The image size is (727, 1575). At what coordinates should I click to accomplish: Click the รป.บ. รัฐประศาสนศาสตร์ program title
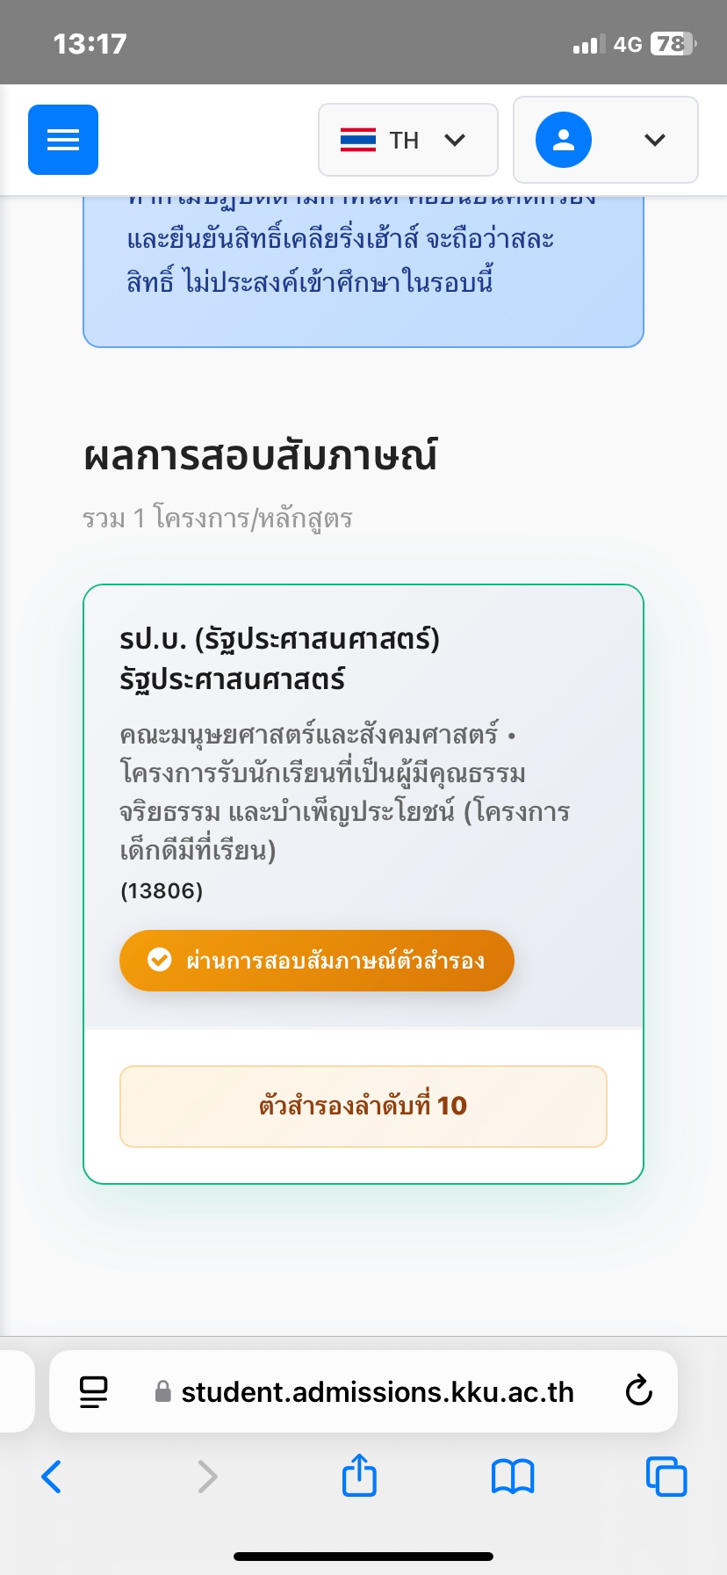coord(279,657)
